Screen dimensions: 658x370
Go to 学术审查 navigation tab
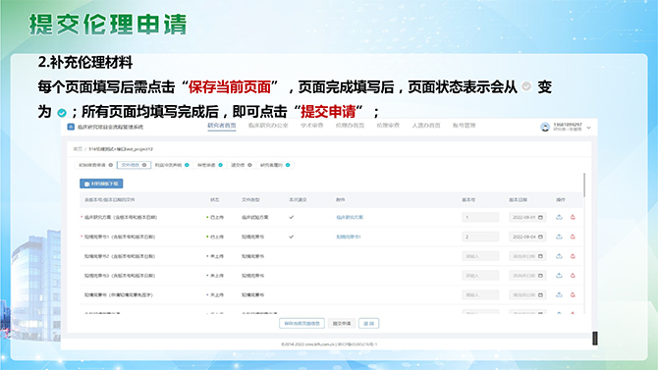coord(311,126)
